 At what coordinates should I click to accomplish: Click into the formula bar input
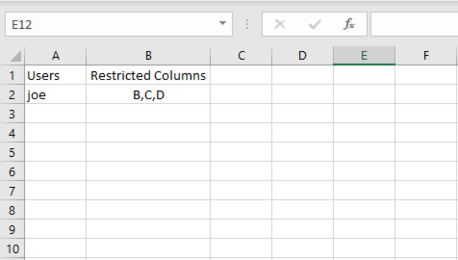coord(414,24)
